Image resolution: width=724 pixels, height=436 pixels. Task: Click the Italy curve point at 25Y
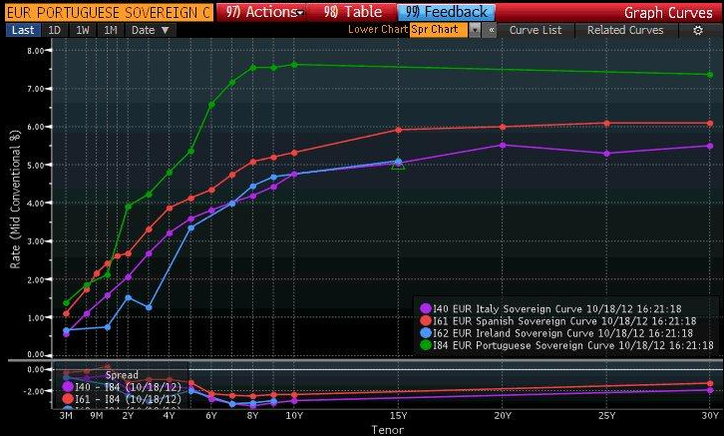[x=606, y=154]
